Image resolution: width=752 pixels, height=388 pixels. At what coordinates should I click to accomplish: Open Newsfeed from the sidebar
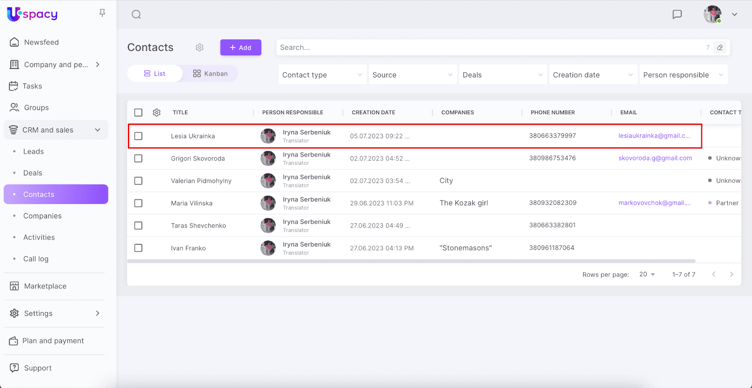pyautogui.click(x=41, y=42)
